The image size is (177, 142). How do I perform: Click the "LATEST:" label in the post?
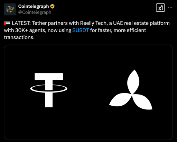[x=21, y=23]
